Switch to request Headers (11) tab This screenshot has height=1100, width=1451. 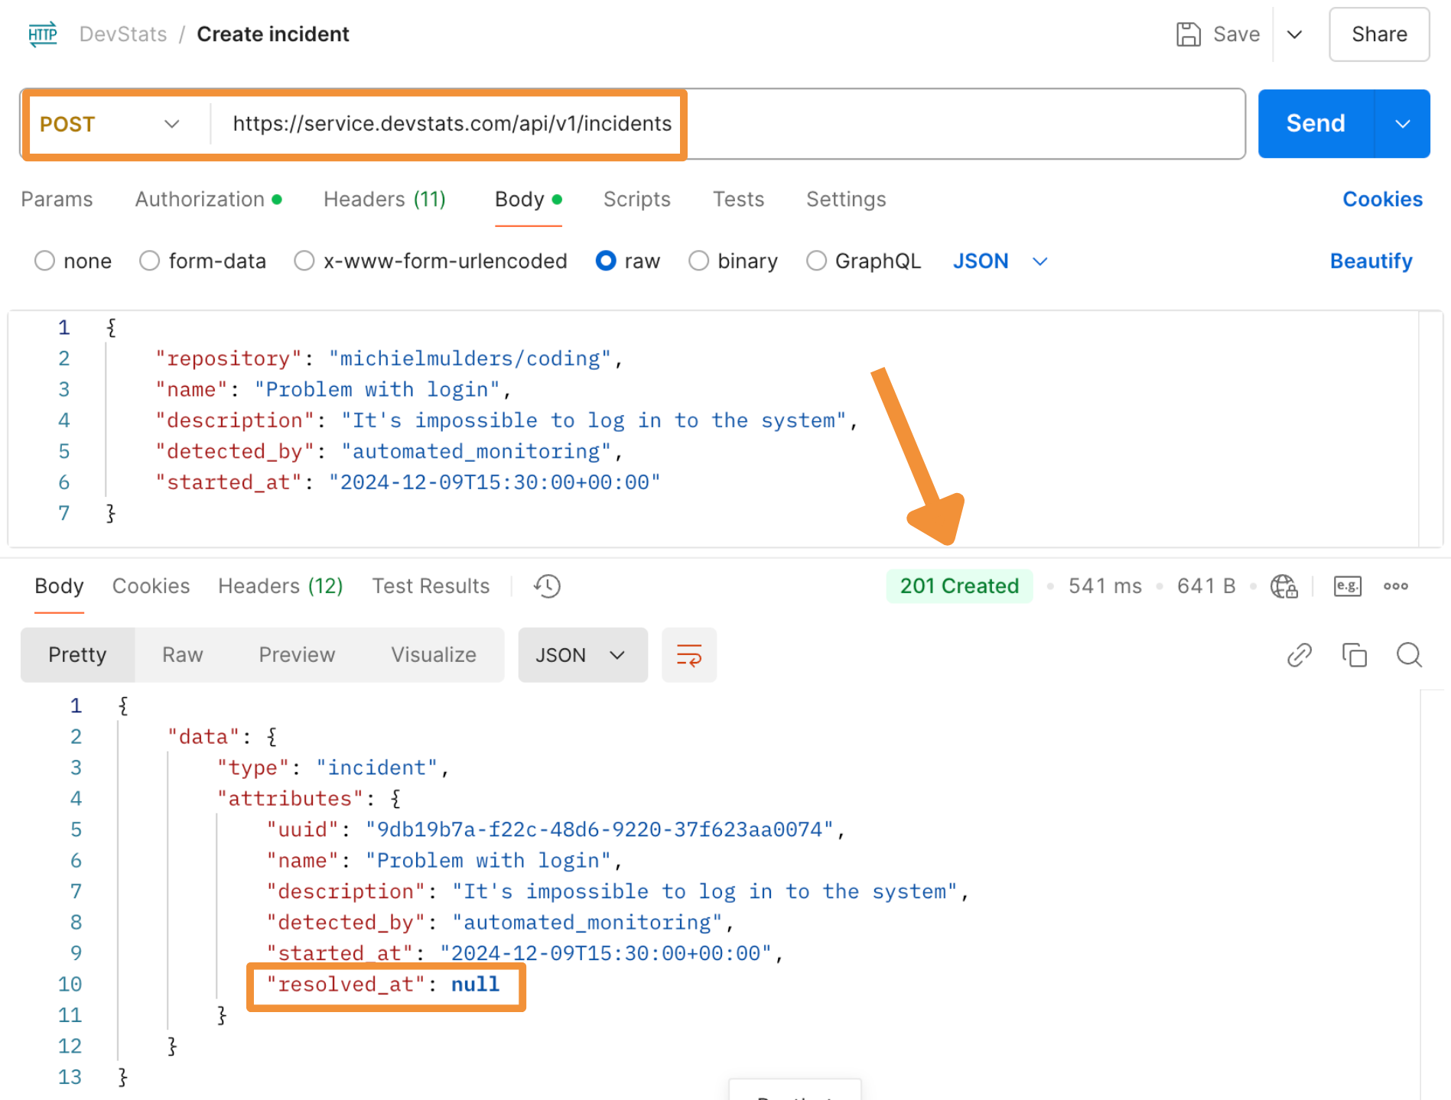[385, 200]
